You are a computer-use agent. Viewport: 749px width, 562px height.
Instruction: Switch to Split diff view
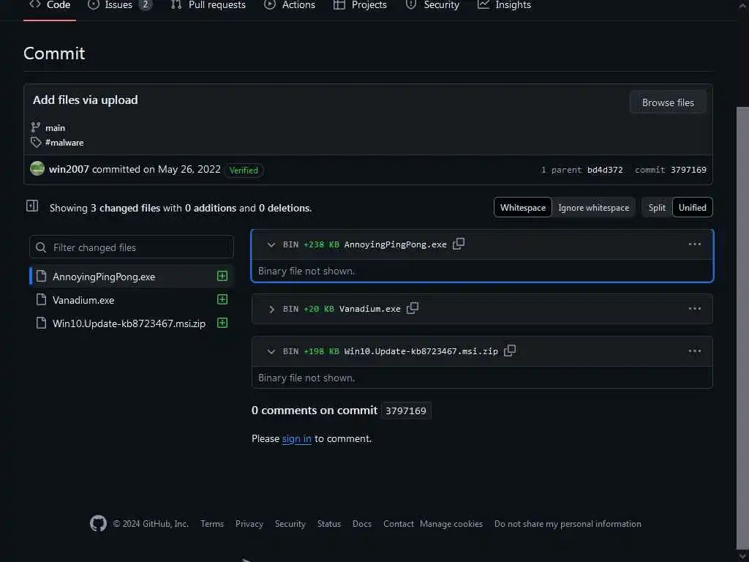click(657, 208)
